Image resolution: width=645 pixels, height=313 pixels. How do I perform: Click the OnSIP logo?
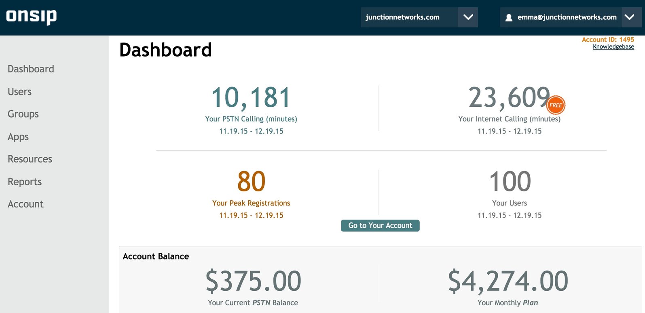pos(31,16)
